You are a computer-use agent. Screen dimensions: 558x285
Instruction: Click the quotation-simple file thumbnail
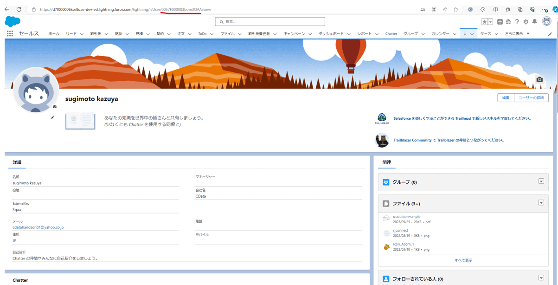click(386, 219)
